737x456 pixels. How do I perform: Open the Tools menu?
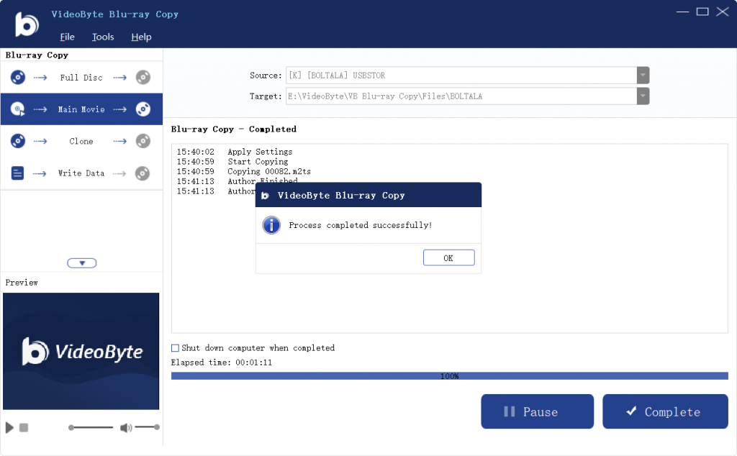tap(103, 37)
